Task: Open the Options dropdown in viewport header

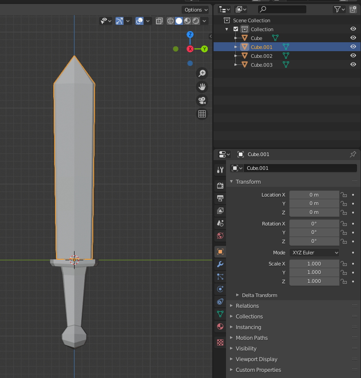Action: [x=195, y=10]
